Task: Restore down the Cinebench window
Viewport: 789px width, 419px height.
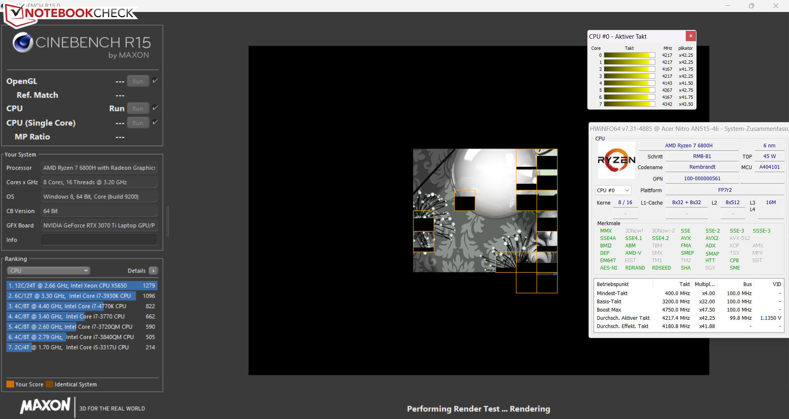Action: [x=751, y=6]
